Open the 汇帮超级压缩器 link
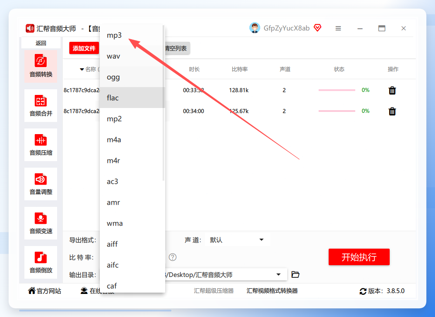 214,291
